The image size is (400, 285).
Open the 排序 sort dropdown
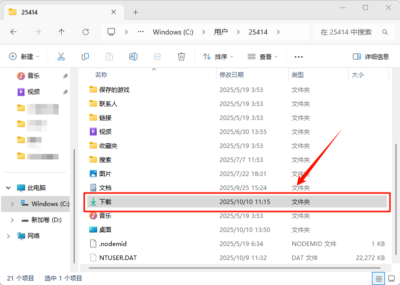tap(218, 56)
